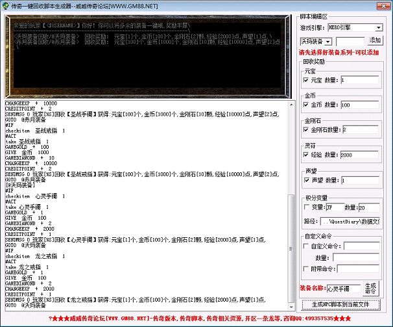Toggle the 元宝 reward checkbox
This screenshot has width=393, height=327.
point(306,80)
